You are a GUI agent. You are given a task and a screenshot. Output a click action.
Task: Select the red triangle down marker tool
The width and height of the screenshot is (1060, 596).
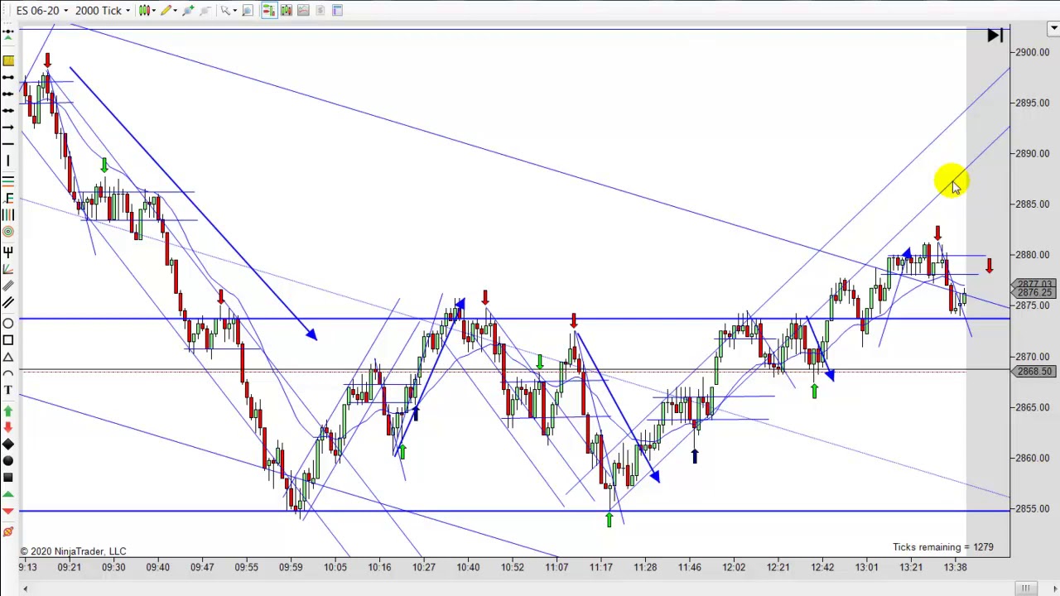coord(8,512)
